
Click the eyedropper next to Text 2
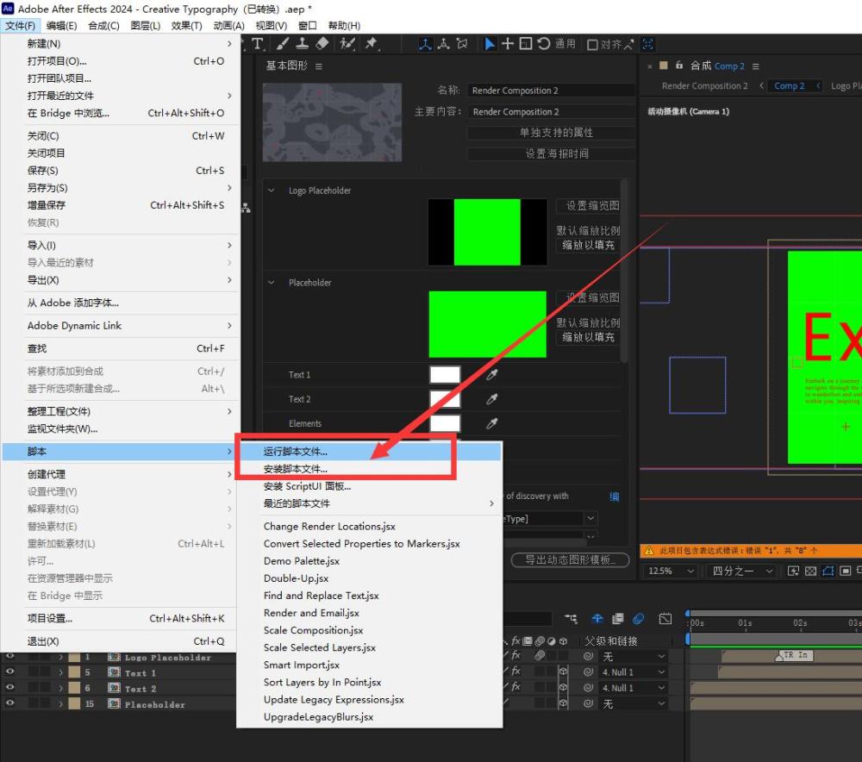[491, 399]
